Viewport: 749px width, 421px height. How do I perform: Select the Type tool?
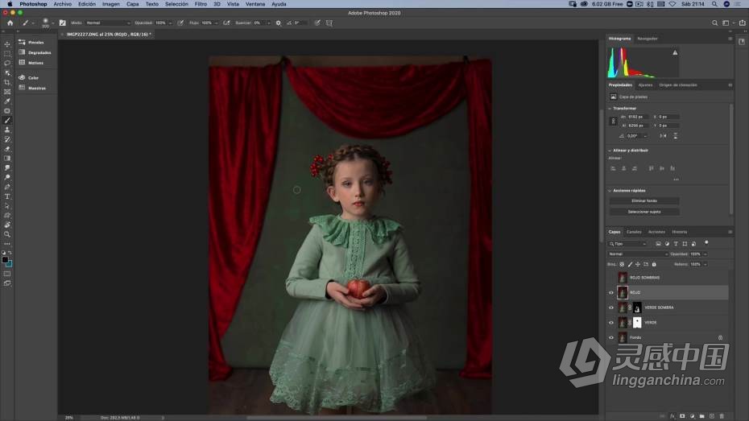point(7,196)
